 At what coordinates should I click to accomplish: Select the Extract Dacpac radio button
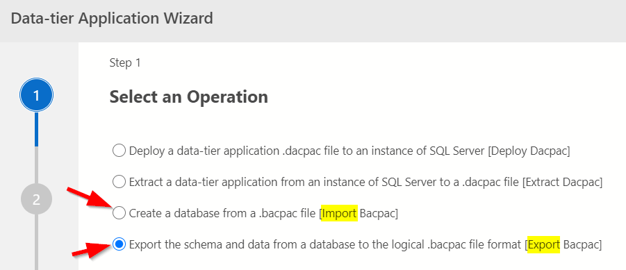tap(119, 183)
